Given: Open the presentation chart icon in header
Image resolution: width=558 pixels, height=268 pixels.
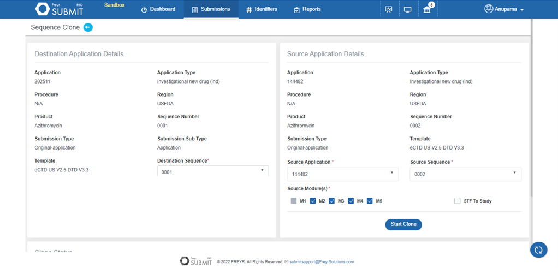Looking at the screenshot, I should 389,10.
